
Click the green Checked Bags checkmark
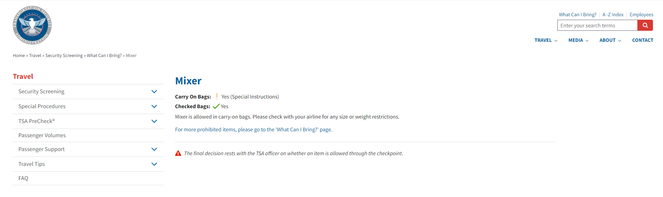[216, 106]
